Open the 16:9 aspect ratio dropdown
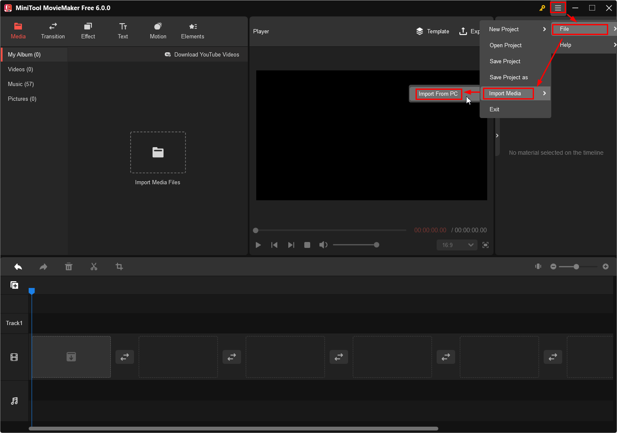 (457, 245)
